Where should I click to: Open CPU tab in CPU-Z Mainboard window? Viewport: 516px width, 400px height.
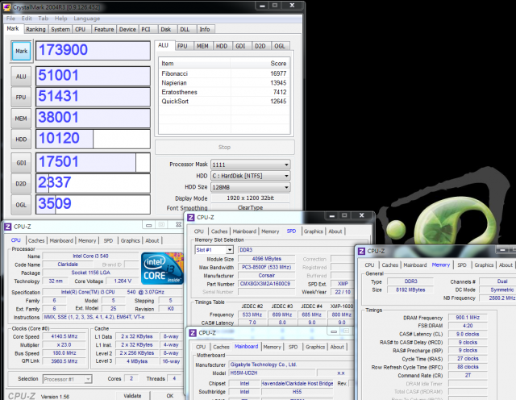click(x=201, y=347)
